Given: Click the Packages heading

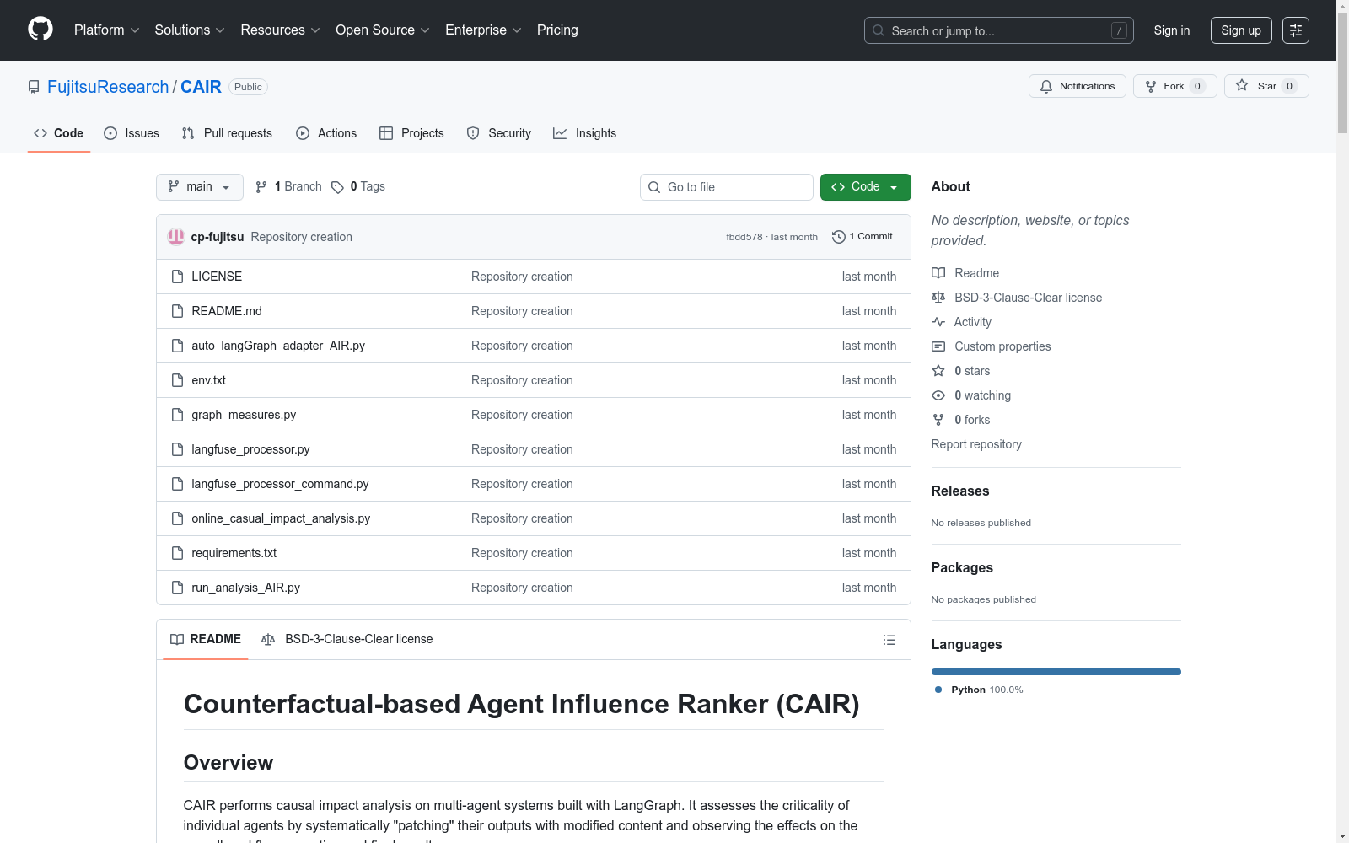Looking at the screenshot, I should [x=962, y=567].
